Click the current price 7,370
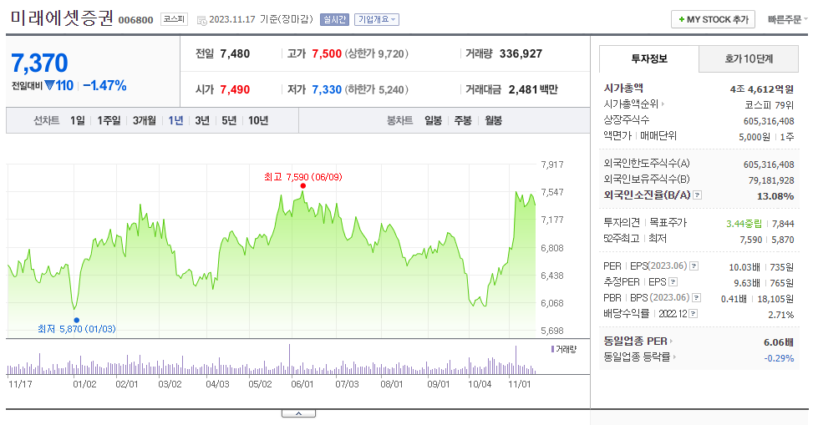 tap(39, 63)
